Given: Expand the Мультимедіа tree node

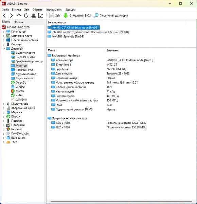Looking at the screenshot, I should [4, 104].
